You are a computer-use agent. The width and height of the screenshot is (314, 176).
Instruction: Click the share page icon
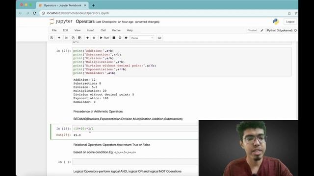coord(289,13)
